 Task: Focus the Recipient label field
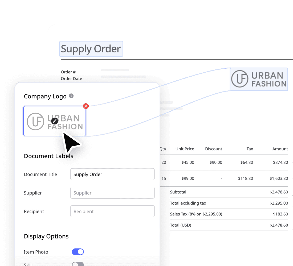112,211
